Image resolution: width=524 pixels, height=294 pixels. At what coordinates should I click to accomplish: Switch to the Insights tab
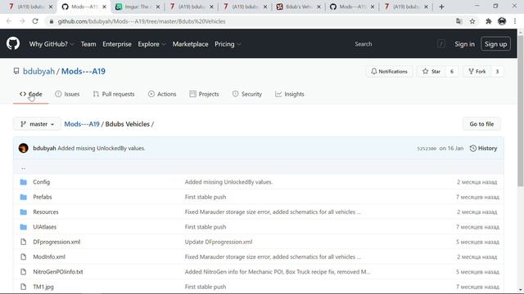click(x=289, y=94)
